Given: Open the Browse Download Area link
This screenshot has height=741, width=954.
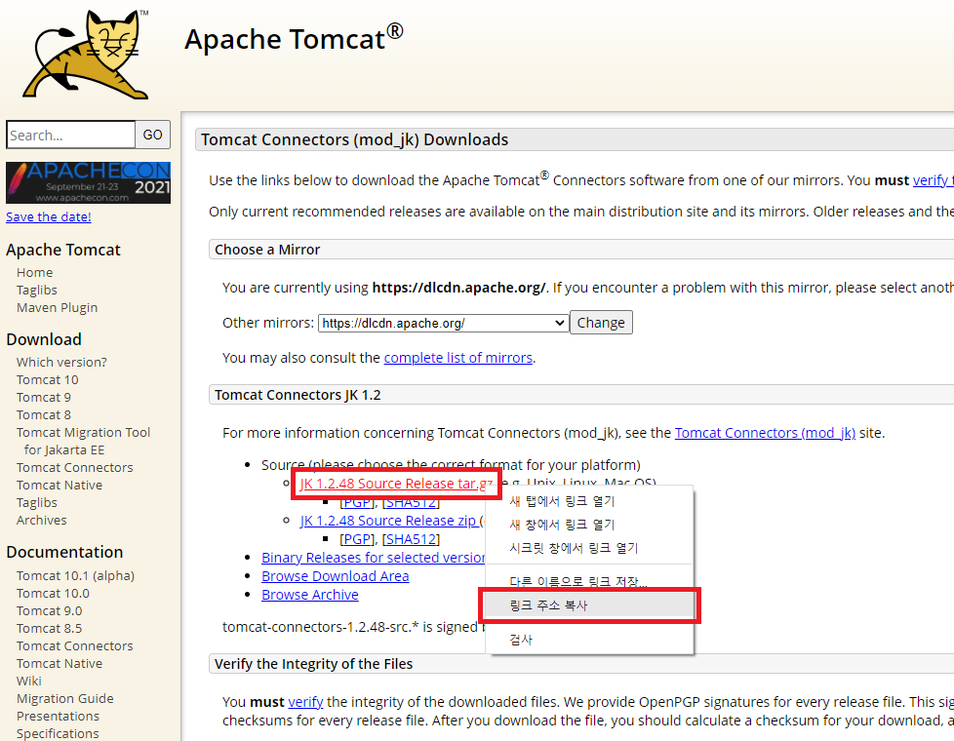Looking at the screenshot, I should click(x=336, y=576).
